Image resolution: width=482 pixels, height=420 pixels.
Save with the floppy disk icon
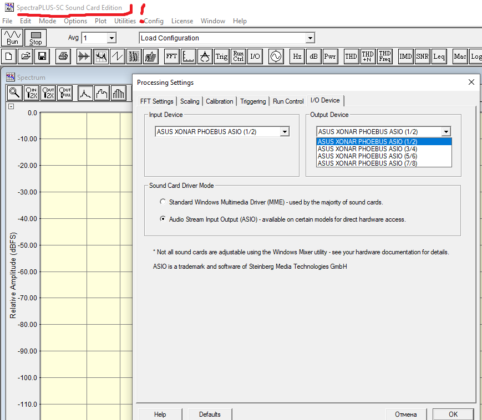(x=42, y=56)
